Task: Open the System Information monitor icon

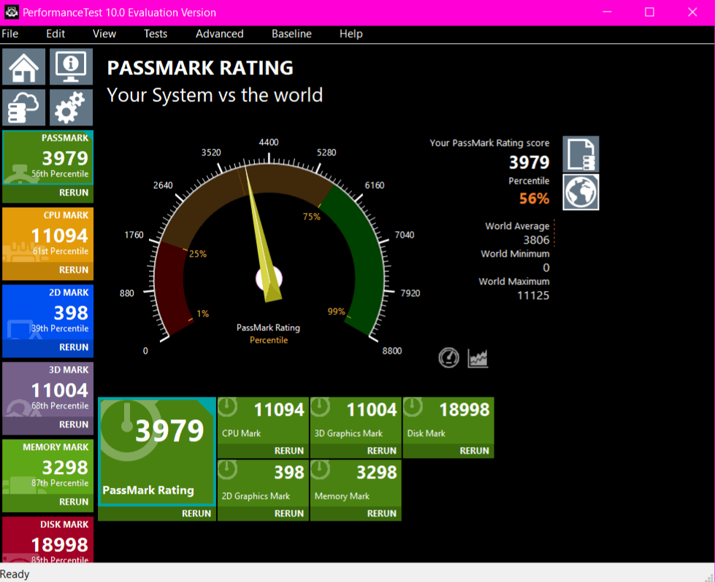Action: [71, 67]
